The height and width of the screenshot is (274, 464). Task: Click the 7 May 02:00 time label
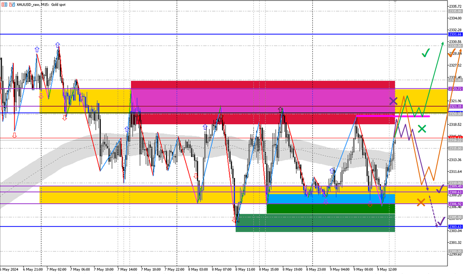pos(56,269)
